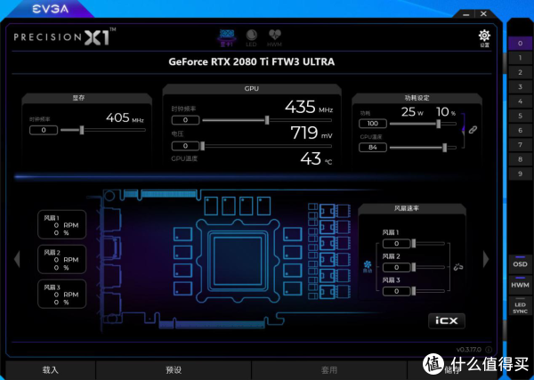This screenshot has height=380, width=534.
Task: Click the version info icon
Action: (489, 349)
